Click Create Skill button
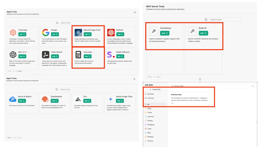Screen dimensions: 268x147 tap(155, 89)
